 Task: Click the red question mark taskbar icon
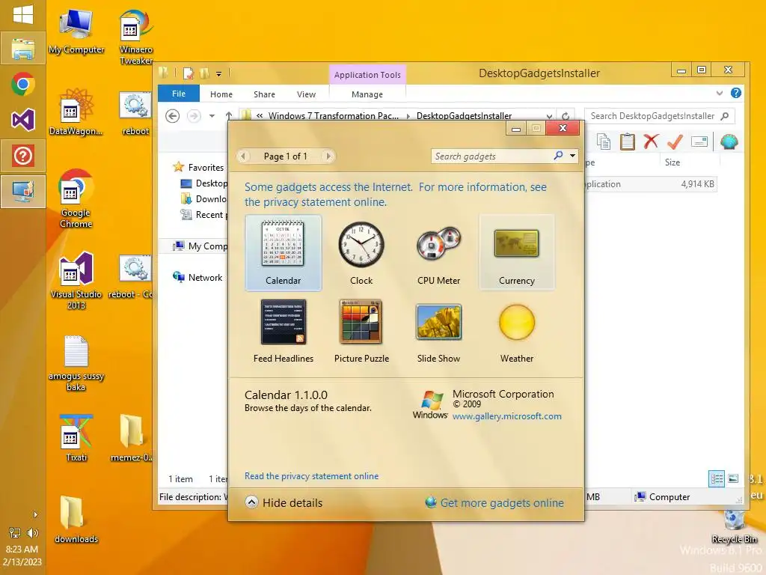coord(23,156)
